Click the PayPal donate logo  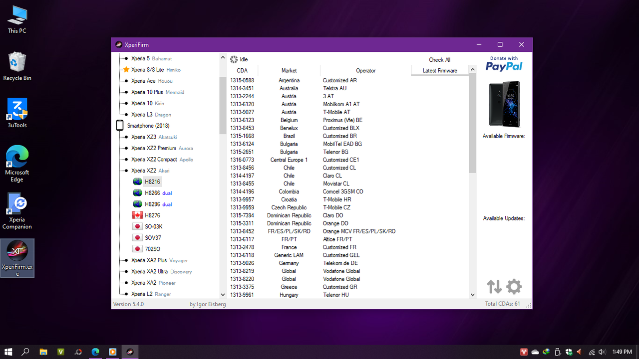pyautogui.click(x=504, y=64)
